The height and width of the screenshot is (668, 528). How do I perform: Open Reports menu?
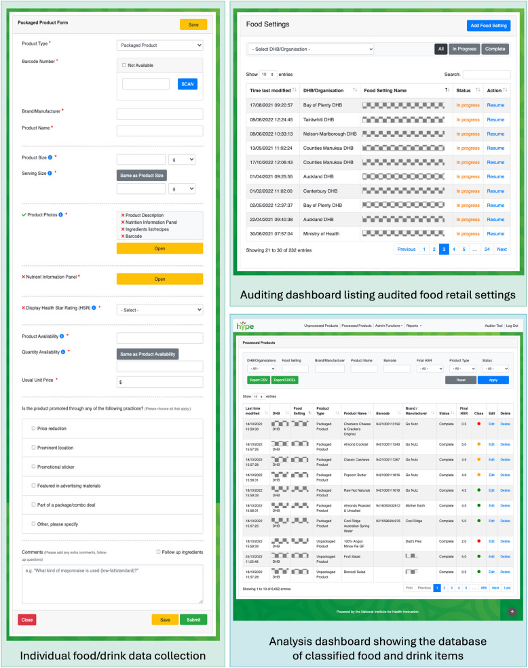tap(414, 326)
